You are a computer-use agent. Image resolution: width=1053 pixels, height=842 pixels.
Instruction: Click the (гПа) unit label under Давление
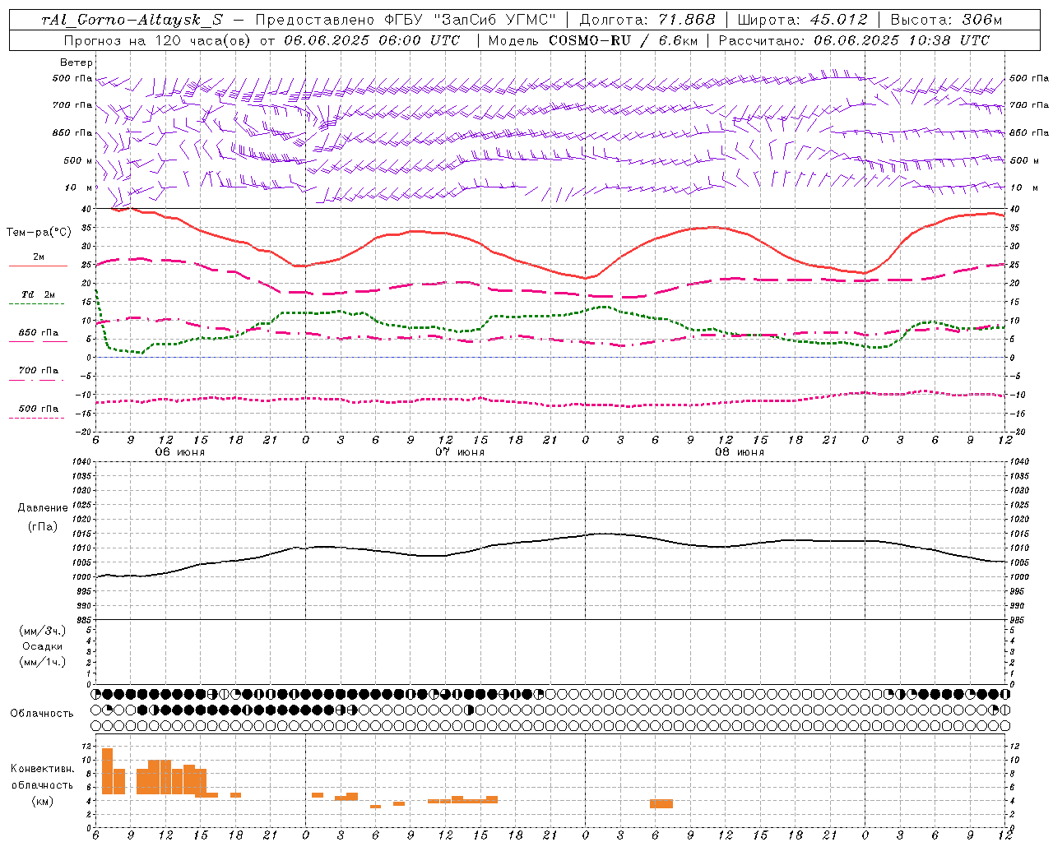click(43, 526)
